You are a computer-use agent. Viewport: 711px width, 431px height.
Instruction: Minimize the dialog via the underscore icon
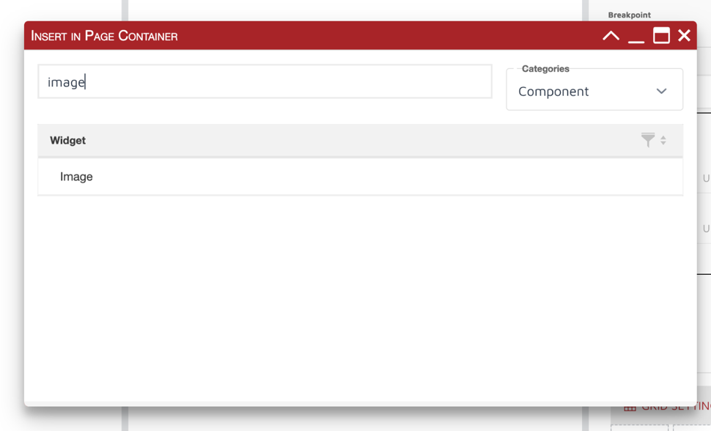pyautogui.click(x=636, y=35)
